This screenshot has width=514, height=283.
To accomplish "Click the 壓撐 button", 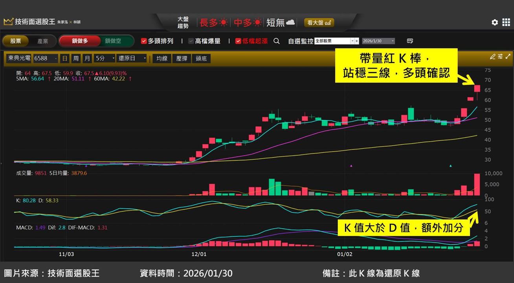I will click(x=182, y=59).
